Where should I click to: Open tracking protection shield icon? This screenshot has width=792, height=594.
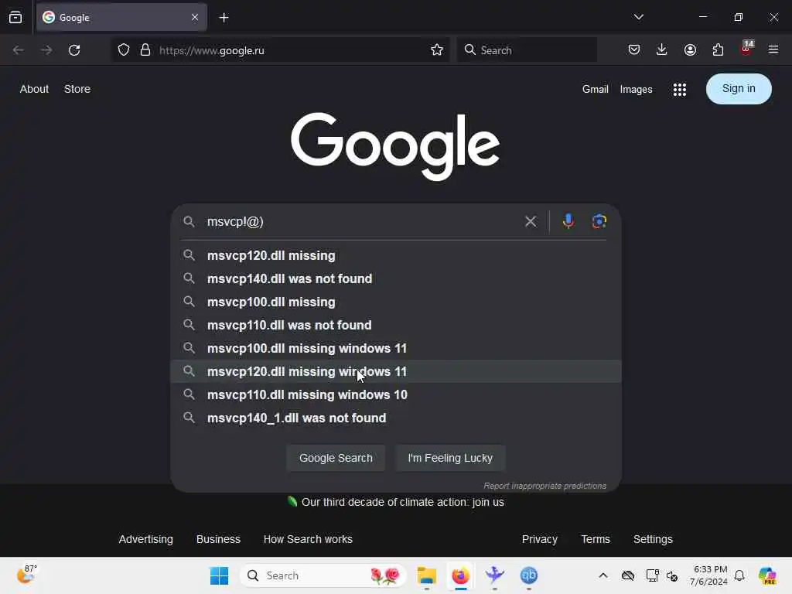point(124,50)
